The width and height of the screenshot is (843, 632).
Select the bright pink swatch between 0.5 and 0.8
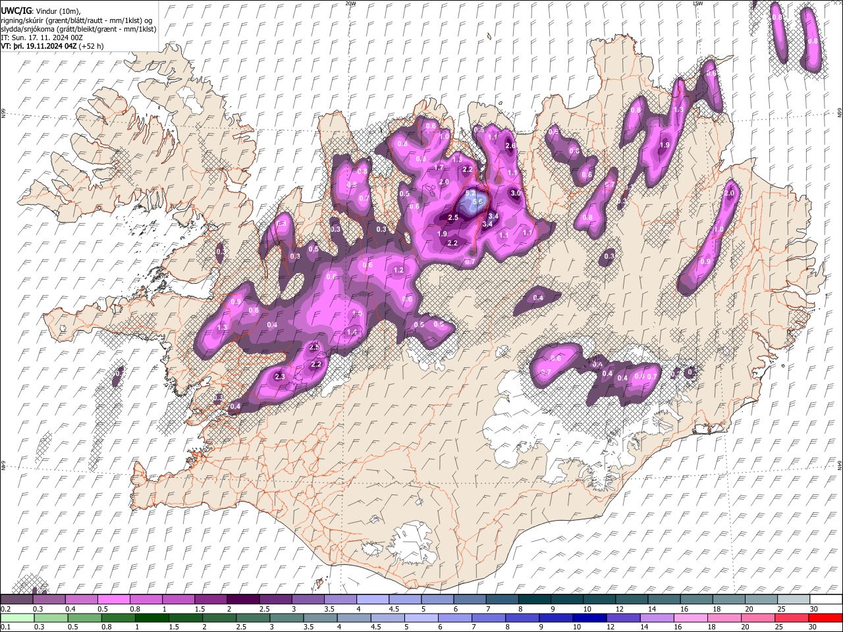(113, 600)
